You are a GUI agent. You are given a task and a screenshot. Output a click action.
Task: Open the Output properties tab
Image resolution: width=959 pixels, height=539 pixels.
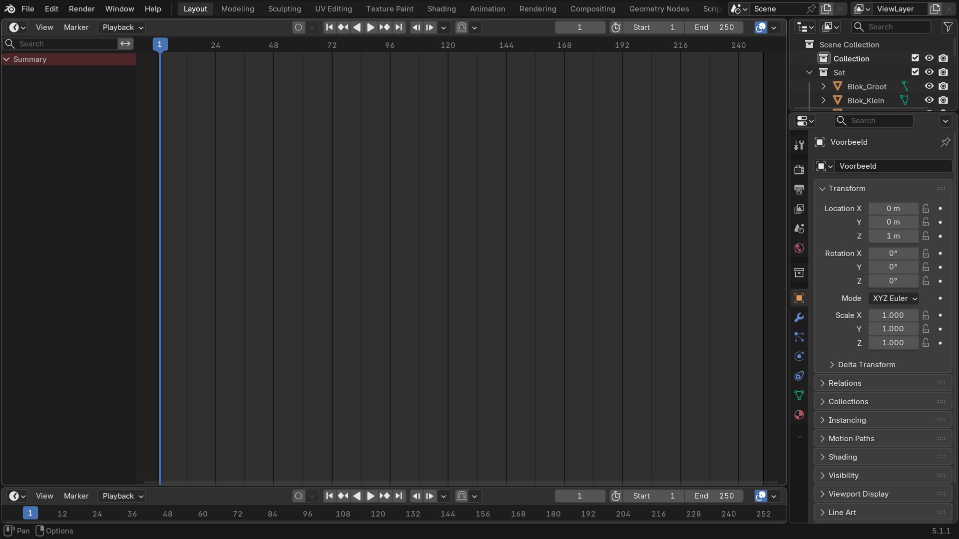[799, 189]
